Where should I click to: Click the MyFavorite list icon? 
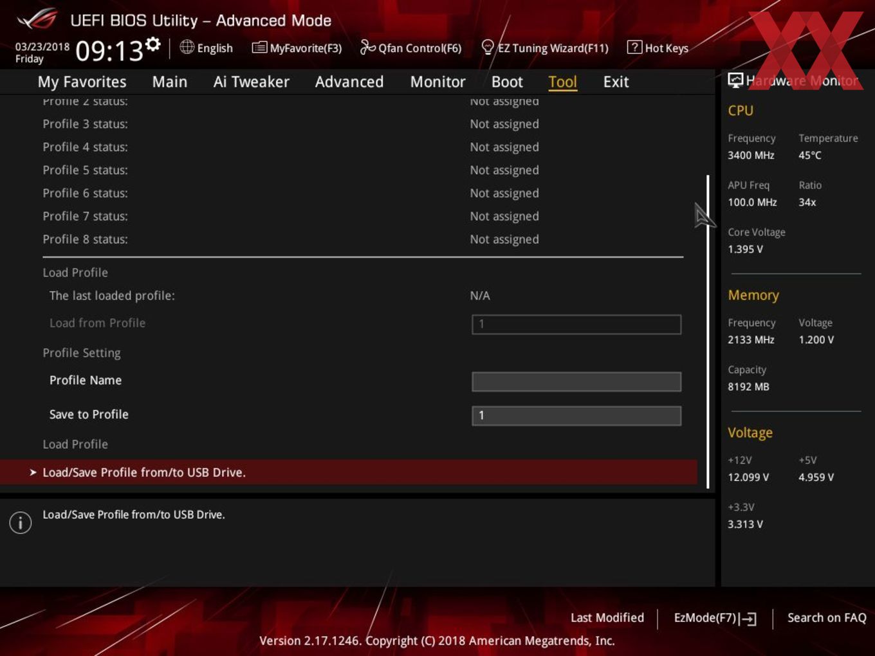(259, 48)
